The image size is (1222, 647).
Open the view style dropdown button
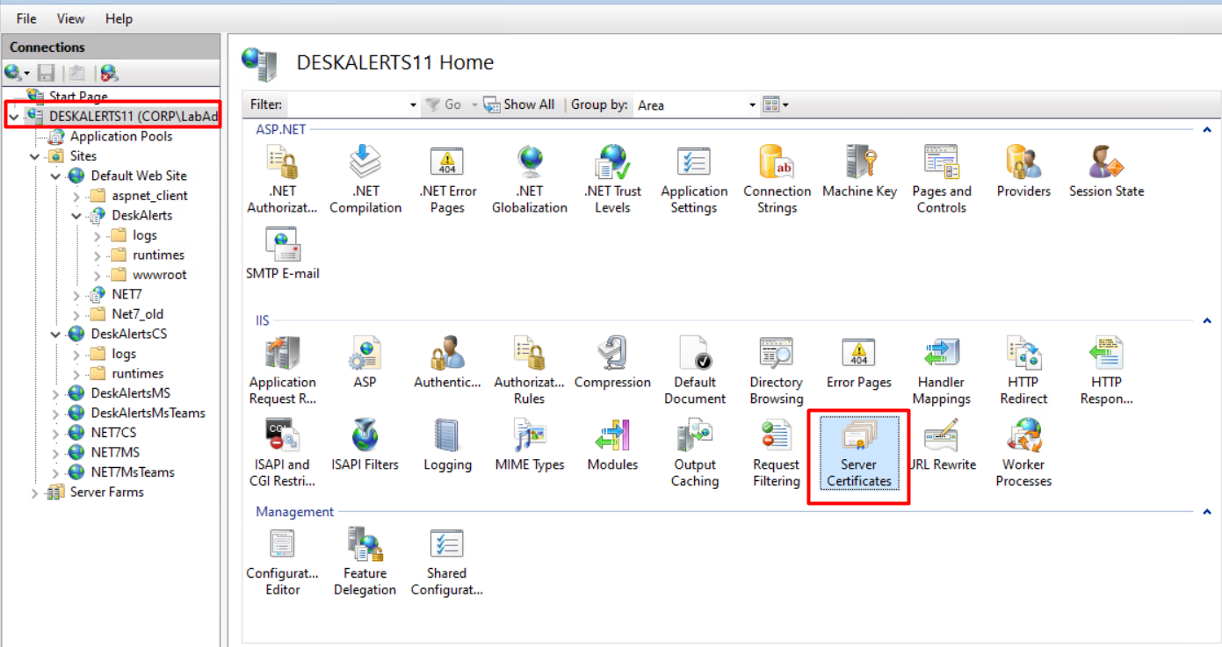(776, 105)
